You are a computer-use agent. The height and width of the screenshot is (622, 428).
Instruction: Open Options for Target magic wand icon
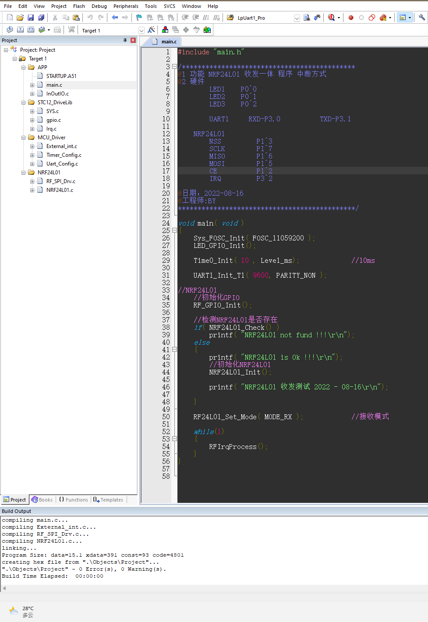[x=151, y=30]
